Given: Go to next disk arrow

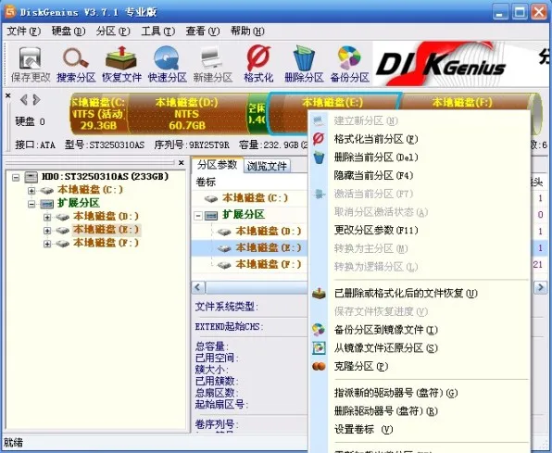Looking at the screenshot, I should pyautogui.click(x=36, y=100).
